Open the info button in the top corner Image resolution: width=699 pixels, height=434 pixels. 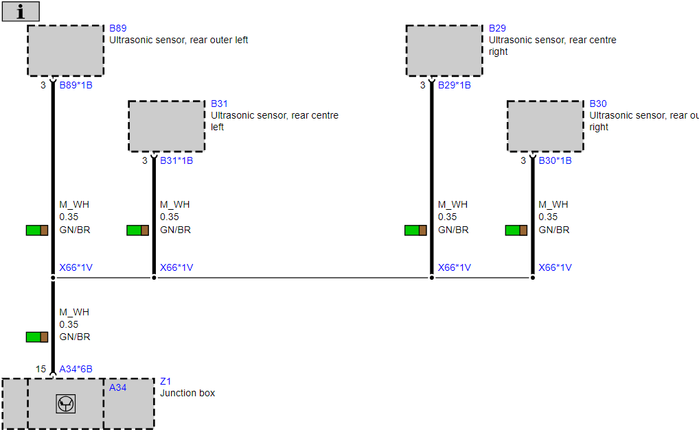point(21,12)
